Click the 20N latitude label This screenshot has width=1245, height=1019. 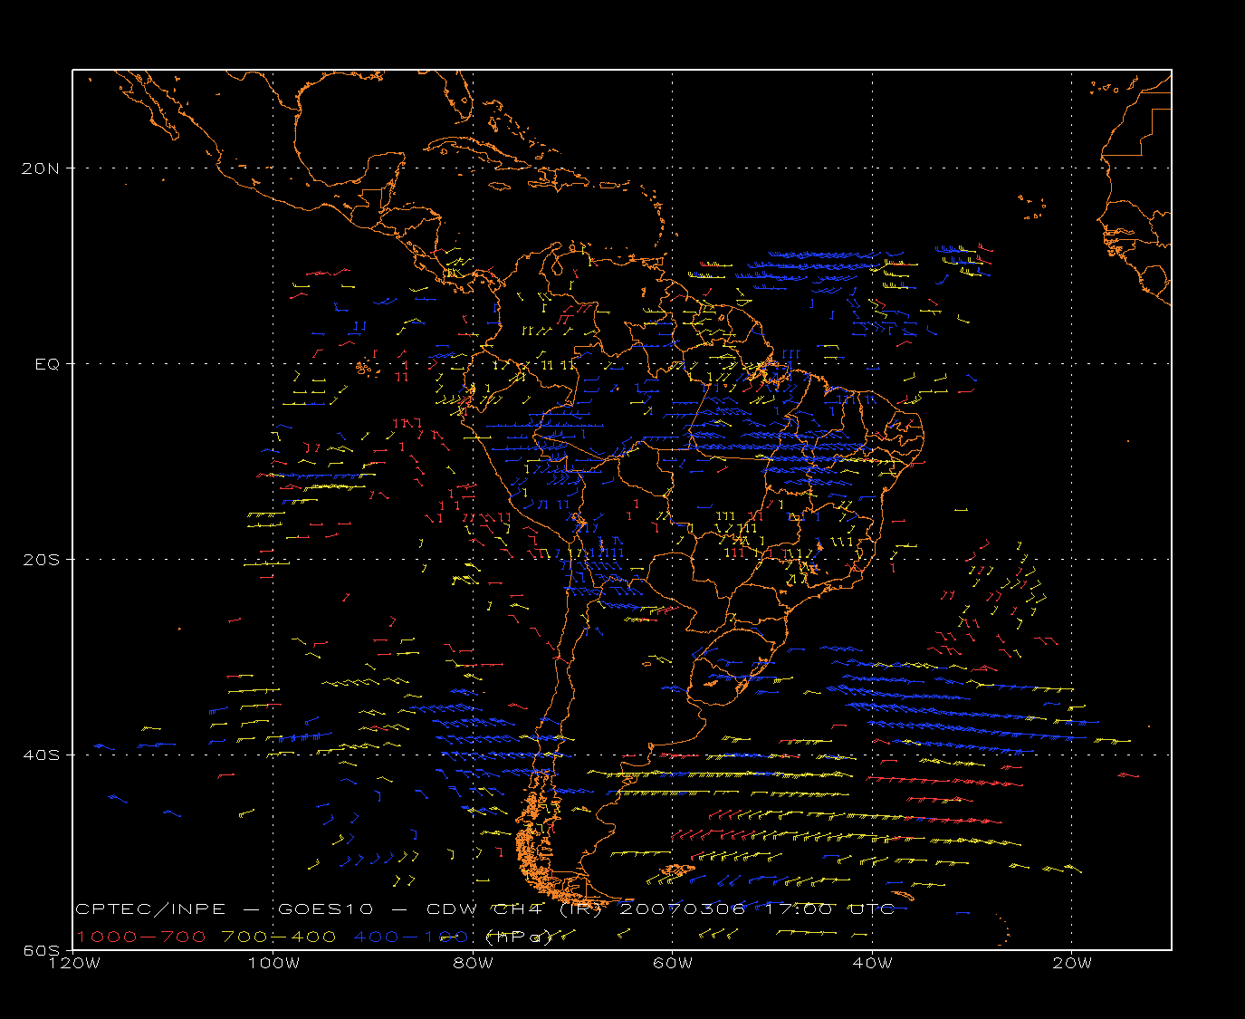coord(41,168)
